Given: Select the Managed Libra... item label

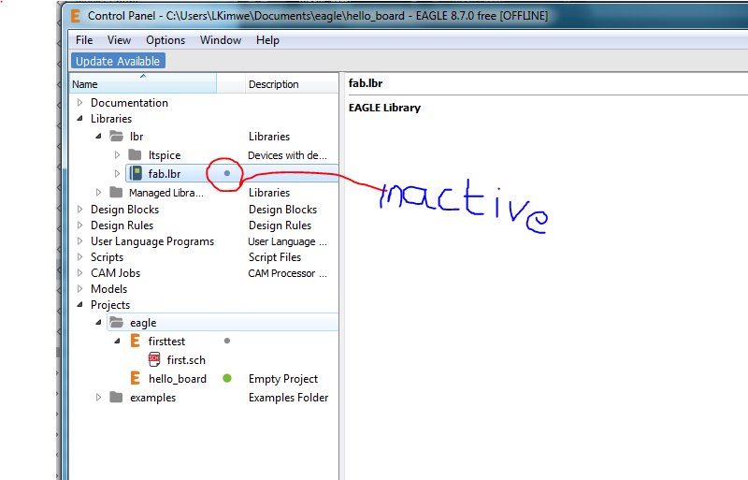Looking at the screenshot, I should point(166,193).
